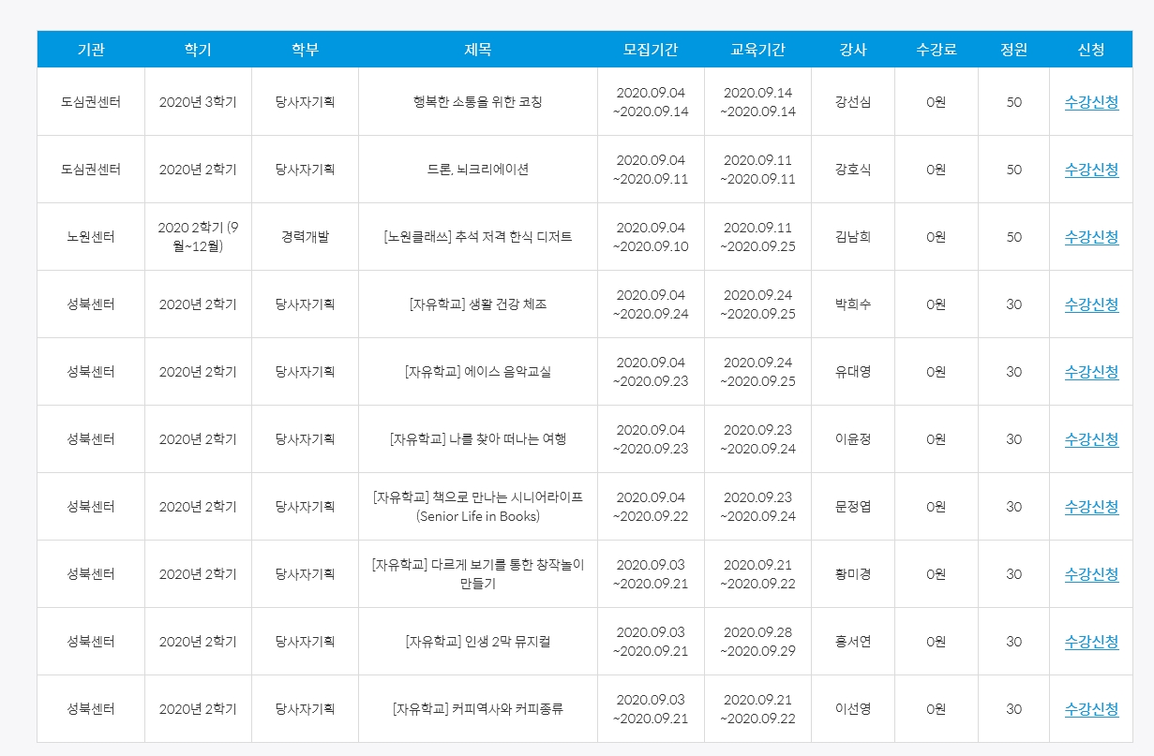Select title [자유학교] 커피역사와 커피종류
1154x756 pixels.
click(x=478, y=709)
